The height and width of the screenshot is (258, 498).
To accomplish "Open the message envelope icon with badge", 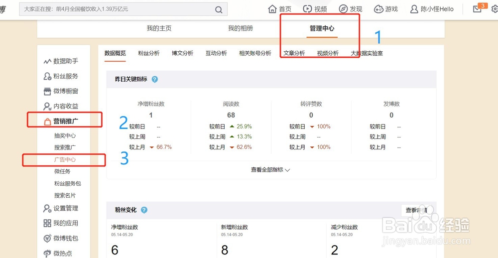I will tap(478, 9).
